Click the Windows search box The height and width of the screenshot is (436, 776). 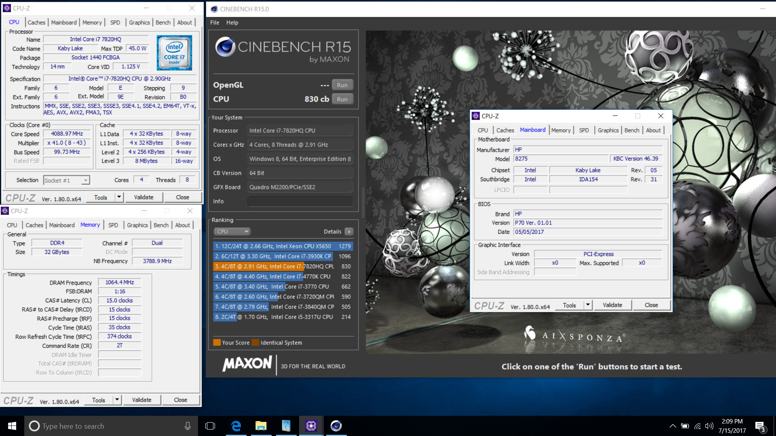point(111,426)
